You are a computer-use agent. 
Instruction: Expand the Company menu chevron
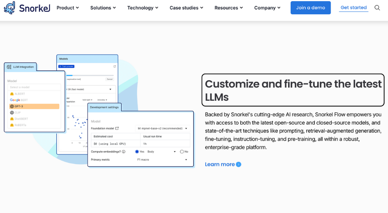pos(279,8)
